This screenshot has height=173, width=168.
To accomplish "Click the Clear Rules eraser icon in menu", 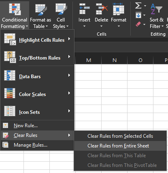I will tap(6, 135).
